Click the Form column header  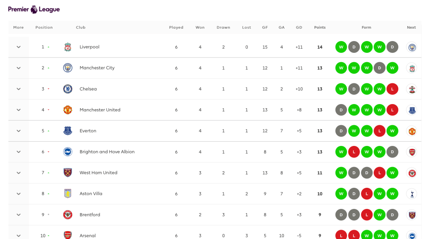click(x=366, y=27)
